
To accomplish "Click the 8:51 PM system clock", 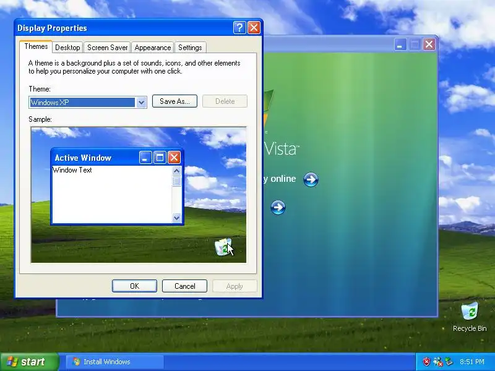I will click(472, 362).
